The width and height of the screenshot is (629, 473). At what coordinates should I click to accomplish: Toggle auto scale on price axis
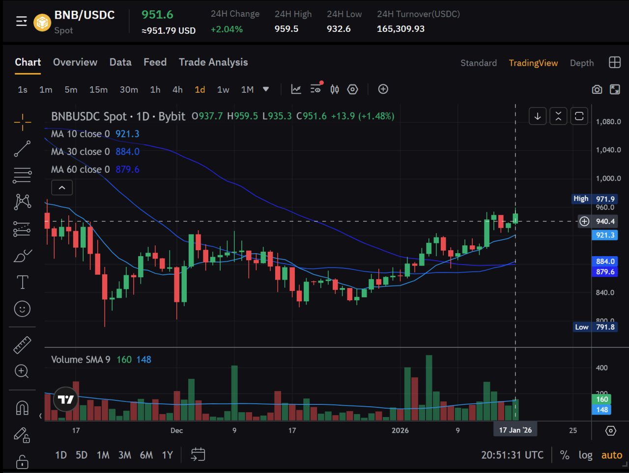click(x=612, y=455)
